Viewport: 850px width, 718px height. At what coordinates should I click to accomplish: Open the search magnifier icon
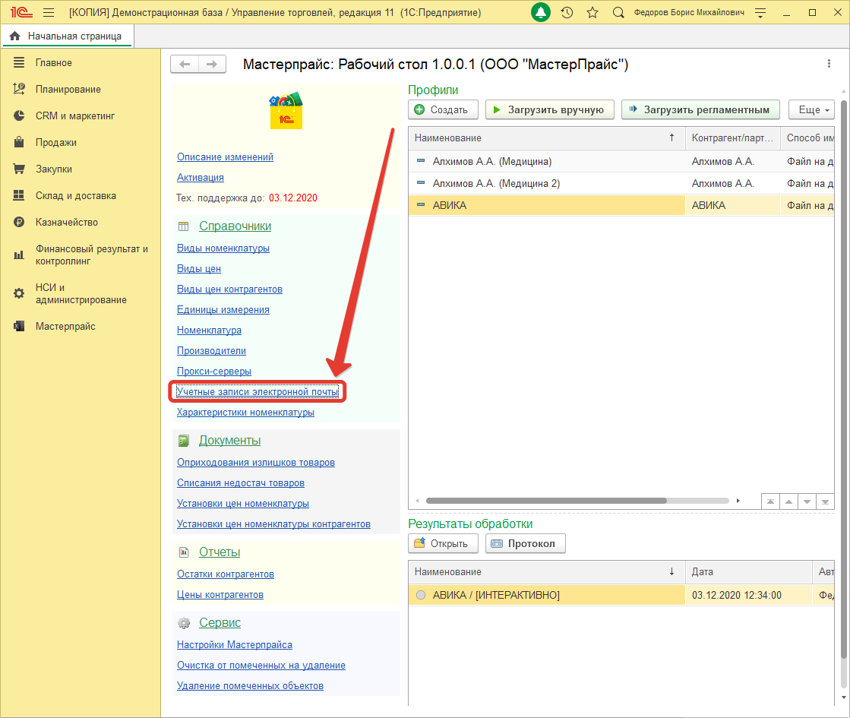[618, 13]
